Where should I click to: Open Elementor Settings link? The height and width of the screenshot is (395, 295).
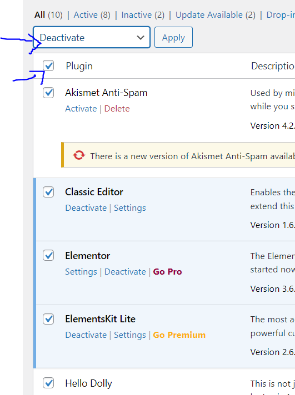point(81,272)
